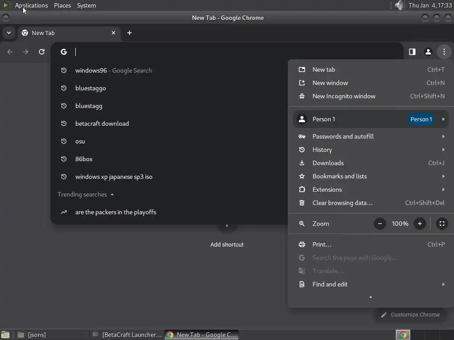Click the Chrome workspace switcher icon
This screenshot has height=340, width=454.
pos(403,335)
